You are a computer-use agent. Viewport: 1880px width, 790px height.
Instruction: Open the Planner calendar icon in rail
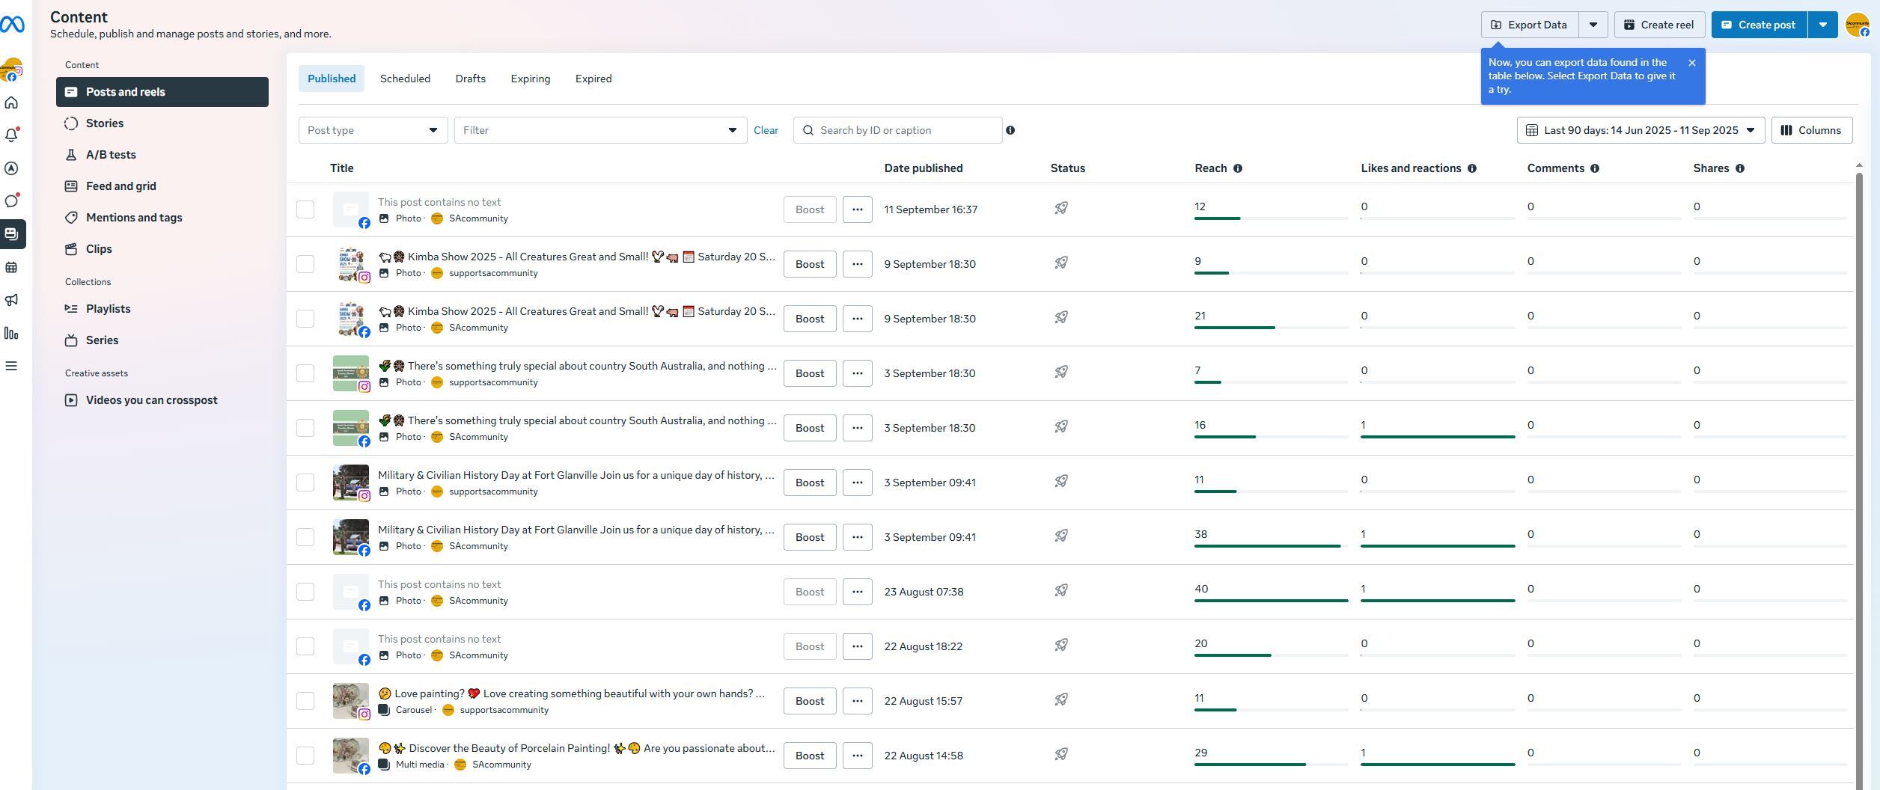12,267
